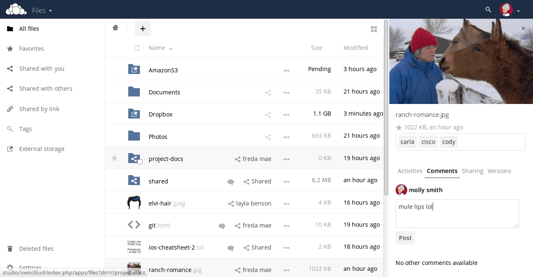Open sharing icon for Documents folder

pos(268,92)
